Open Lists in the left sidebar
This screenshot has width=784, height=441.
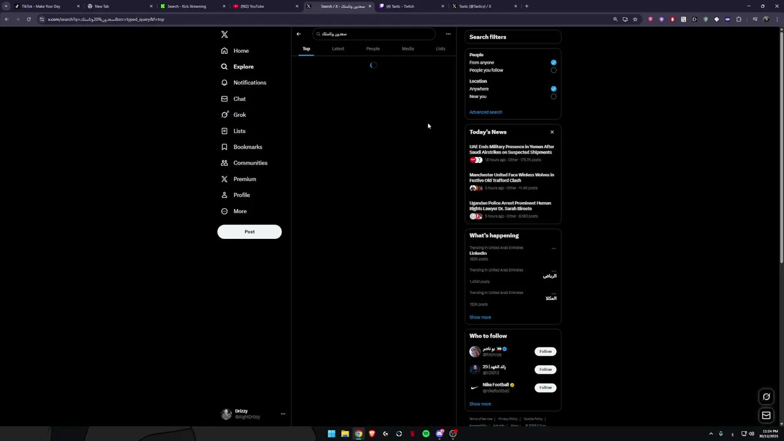click(x=233, y=131)
